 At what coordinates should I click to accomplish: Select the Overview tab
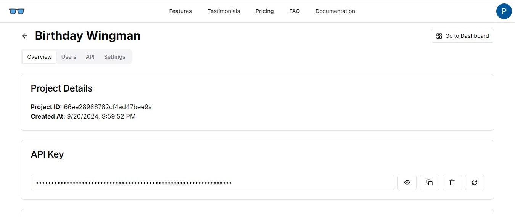click(40, 57)
